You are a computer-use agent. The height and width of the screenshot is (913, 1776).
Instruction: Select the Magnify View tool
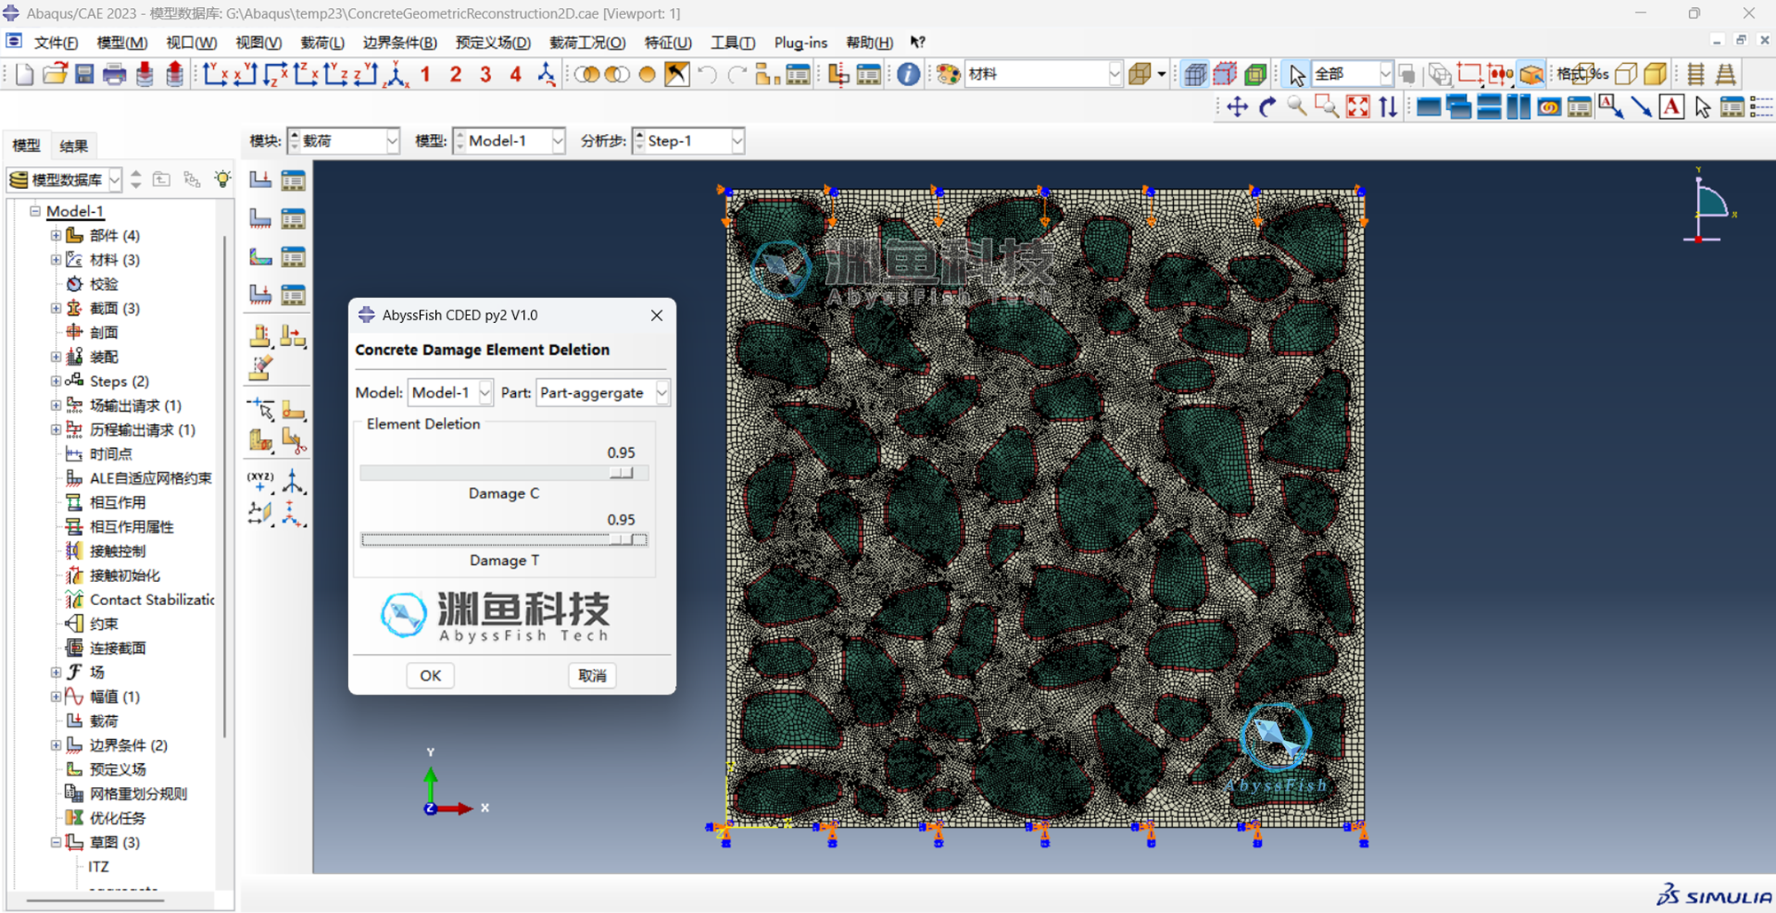pyautogui.click(x=1297, y=107)
